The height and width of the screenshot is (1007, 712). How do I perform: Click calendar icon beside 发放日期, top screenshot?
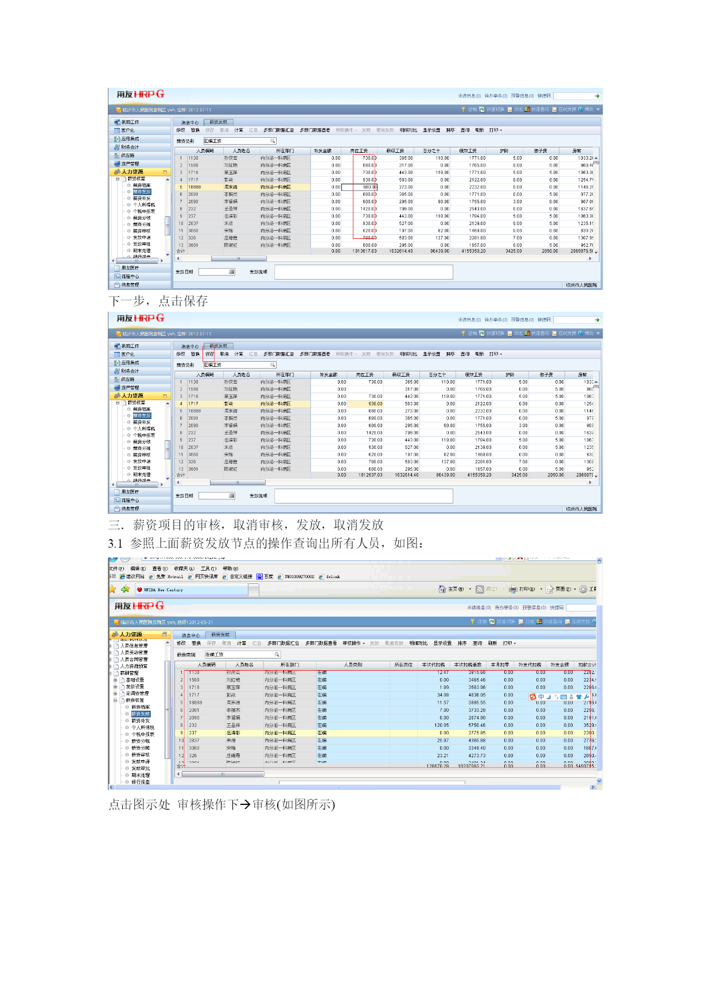tap(232, 272)
